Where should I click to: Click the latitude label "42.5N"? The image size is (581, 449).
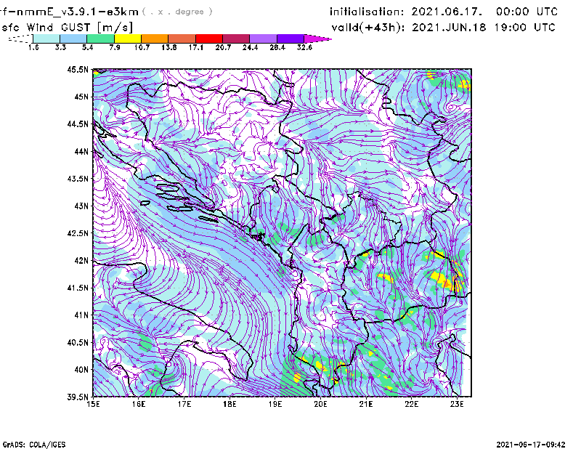point(78,233)
